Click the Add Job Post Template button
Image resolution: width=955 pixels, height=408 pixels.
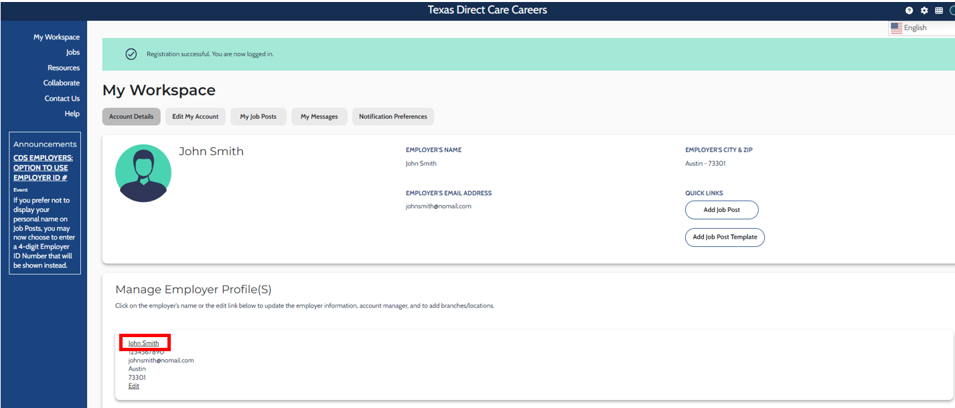coord(725,237)
